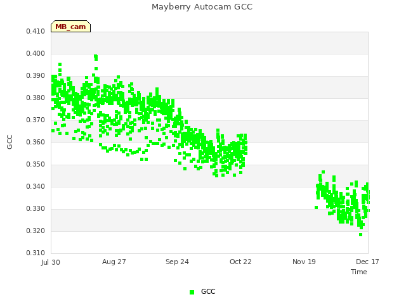Click the 0.320 y-axis value
406x304 pixels.
pyautogui.click(x=36, y=231)
